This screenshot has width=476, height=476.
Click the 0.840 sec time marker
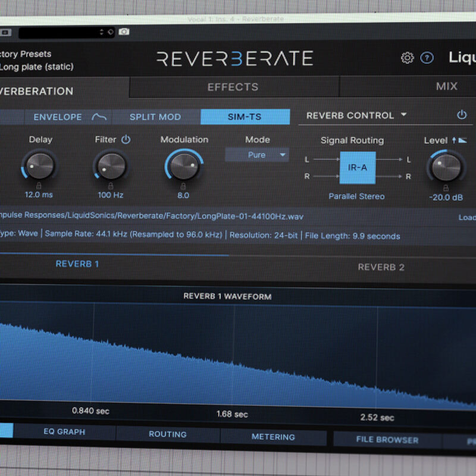pyautogui.click(x=90, y=411)
